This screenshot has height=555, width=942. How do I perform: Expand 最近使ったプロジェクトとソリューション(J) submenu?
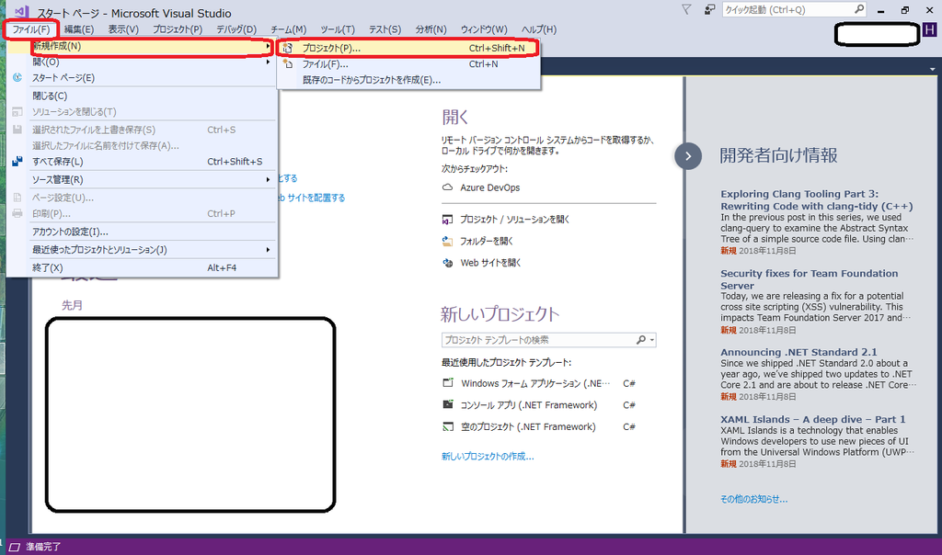(142, 250)
